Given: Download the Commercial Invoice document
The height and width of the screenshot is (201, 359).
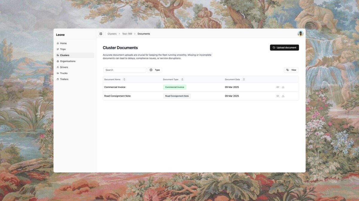Looking at the screenshot, I should 283,87.
